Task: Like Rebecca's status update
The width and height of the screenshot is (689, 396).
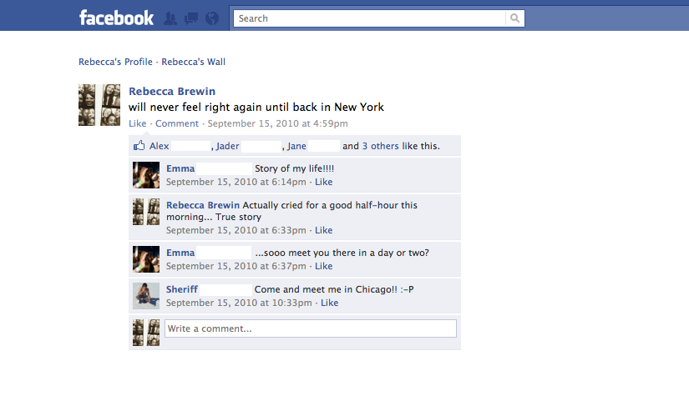Action: click(x=138, y=123)
